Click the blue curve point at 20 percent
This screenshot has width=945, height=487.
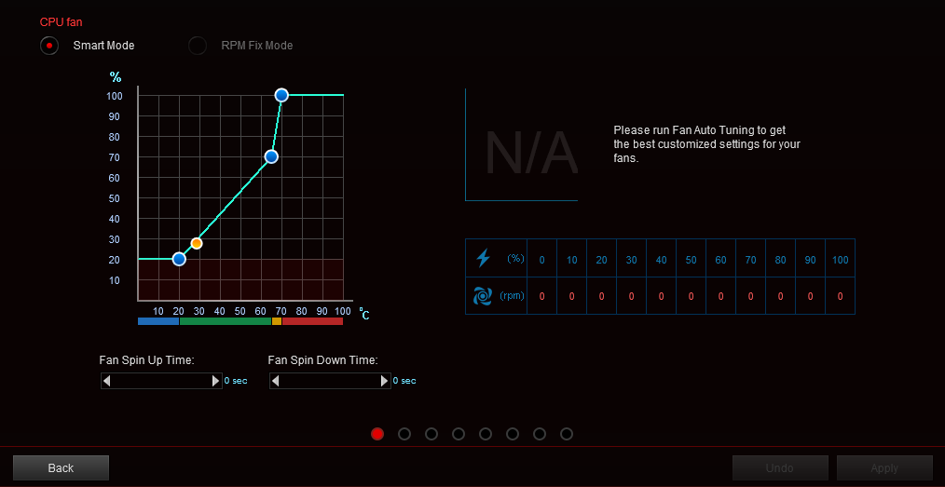pos(179,260)
